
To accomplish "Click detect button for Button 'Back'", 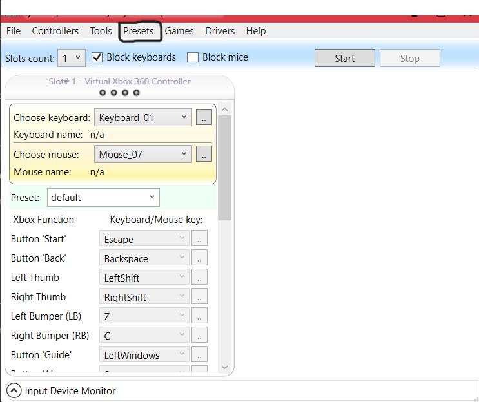I will 199,258.
